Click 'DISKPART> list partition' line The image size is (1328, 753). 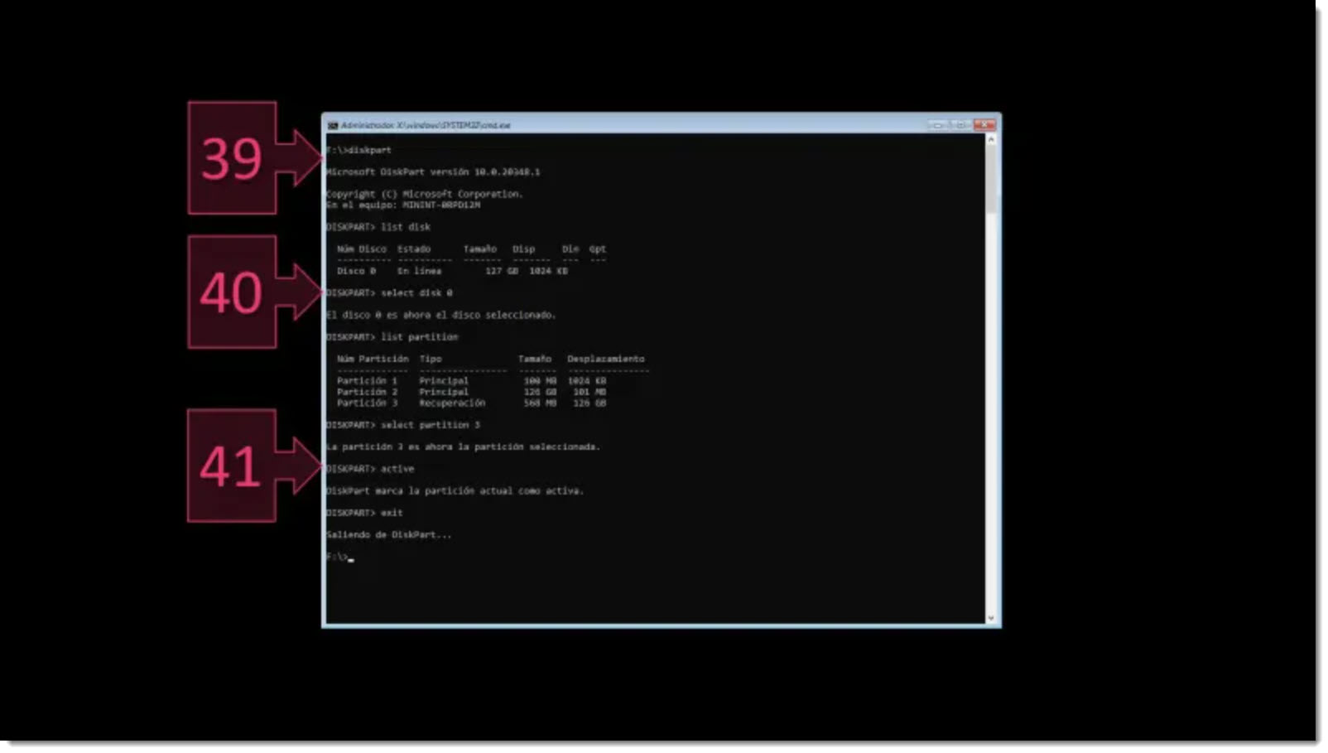(x=392, y=337)
